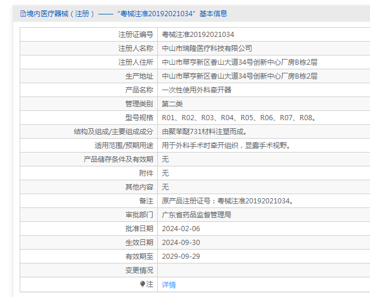Image resolution: width=370 pixels, height=297 pixels.
Task: Select composition text 由聚苯醚731材料注塑而成
Action: click(x=204, y=131)
